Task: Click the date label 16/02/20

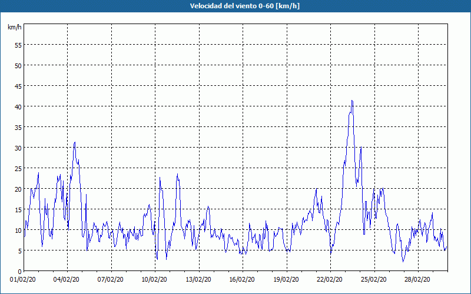Action: pyautogui.click(x=242, y=280)
